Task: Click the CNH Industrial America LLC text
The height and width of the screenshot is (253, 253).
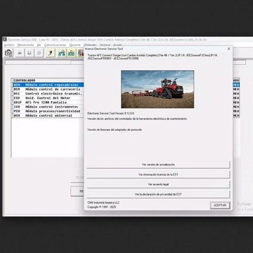Action: pyautogui.click(x=104, y=202)
